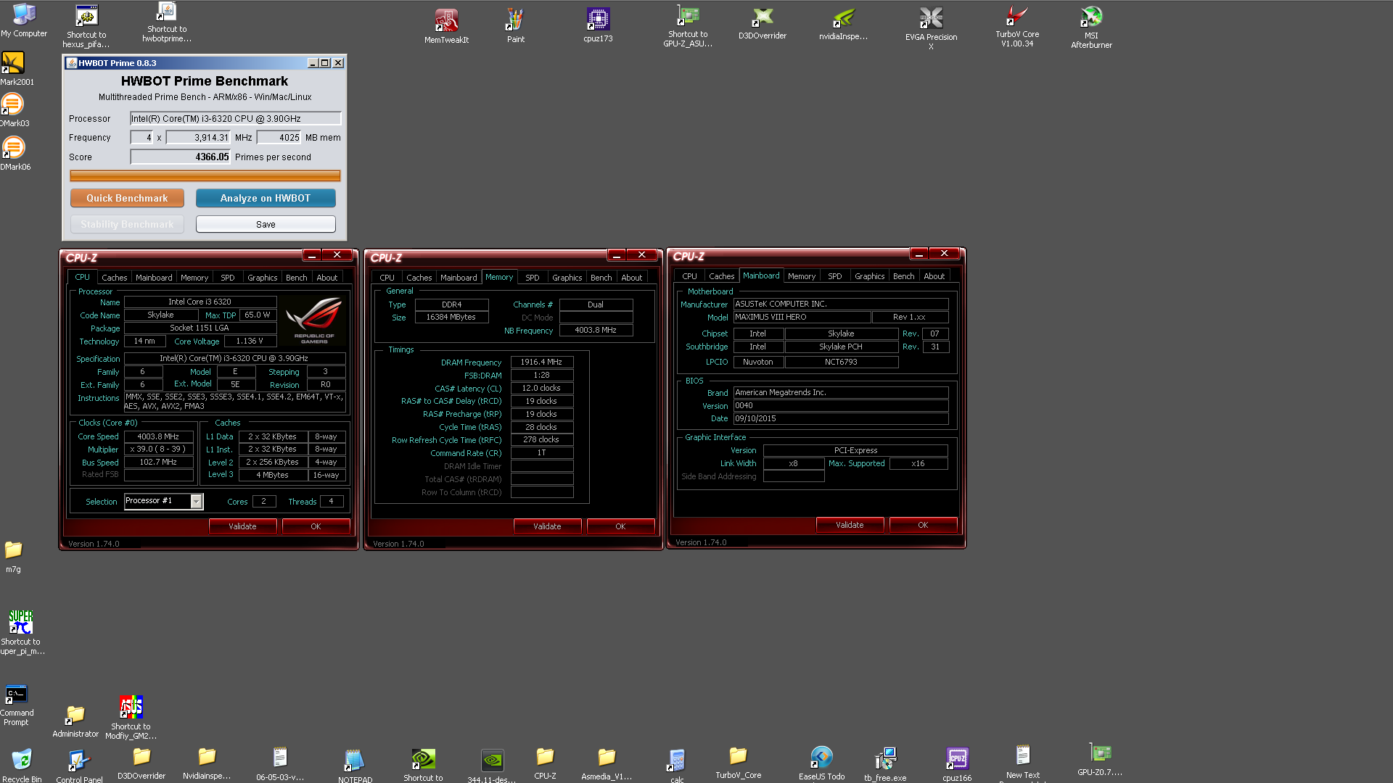Viewport: 1393px width, 783px height.
Task: Open the 3DMark2001 desktop icon
Action: [x=13, y=69]
